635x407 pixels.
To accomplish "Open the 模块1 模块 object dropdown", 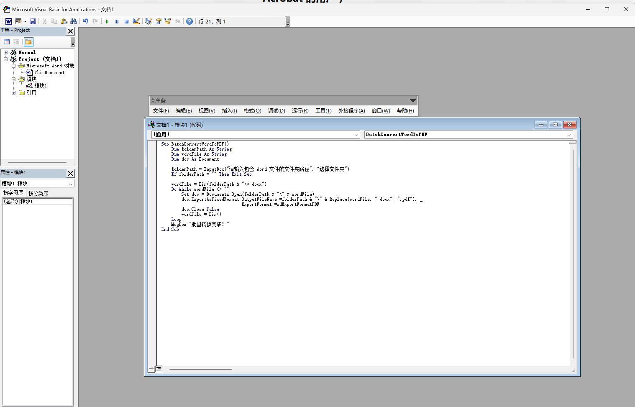I will coord(71,184).
